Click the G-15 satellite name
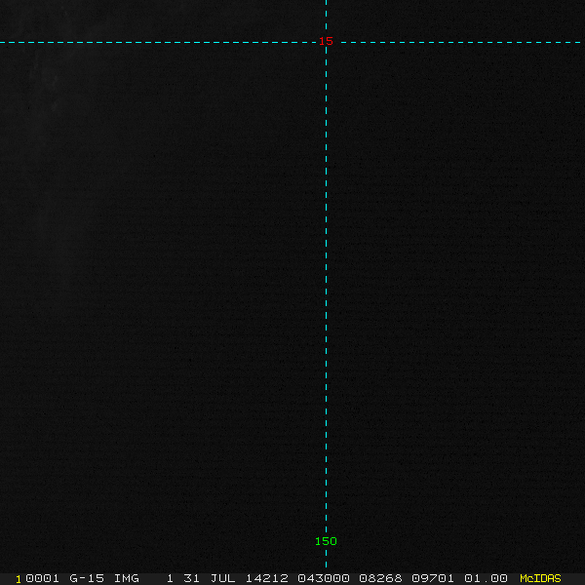The width and height of the screenshot is (585, 585). tap(87, 578)
